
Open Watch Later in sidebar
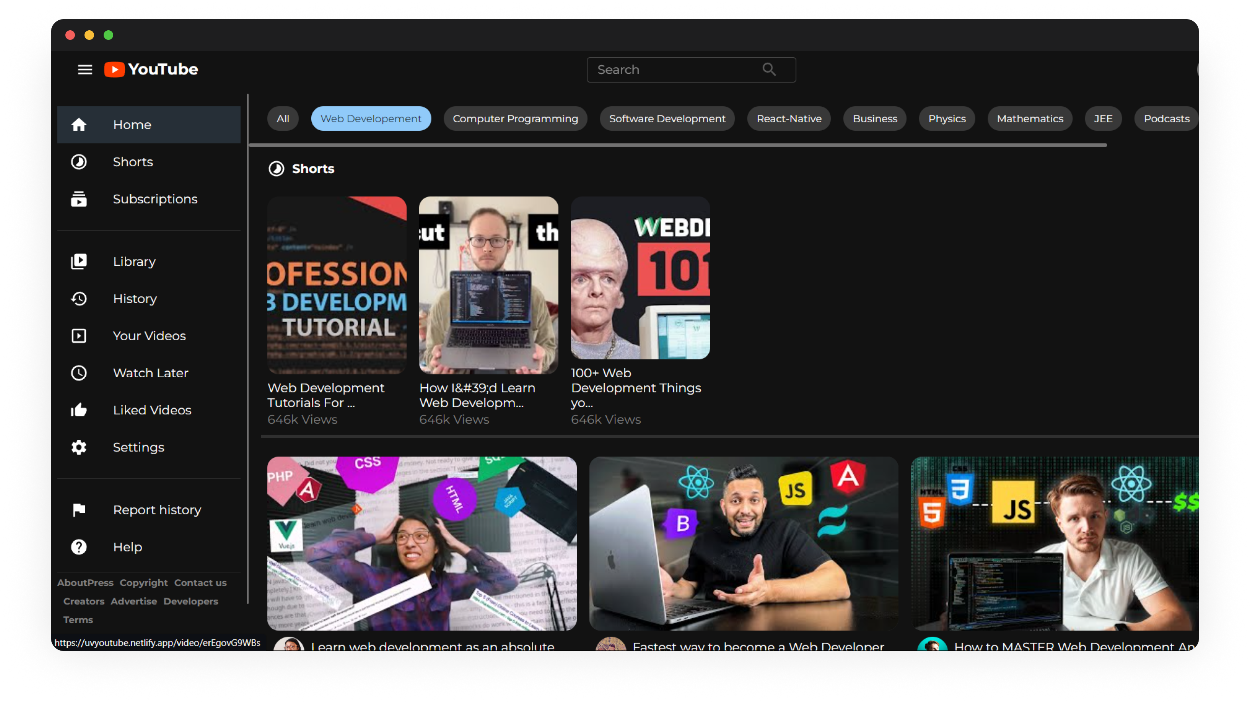(x=149, y=373)
